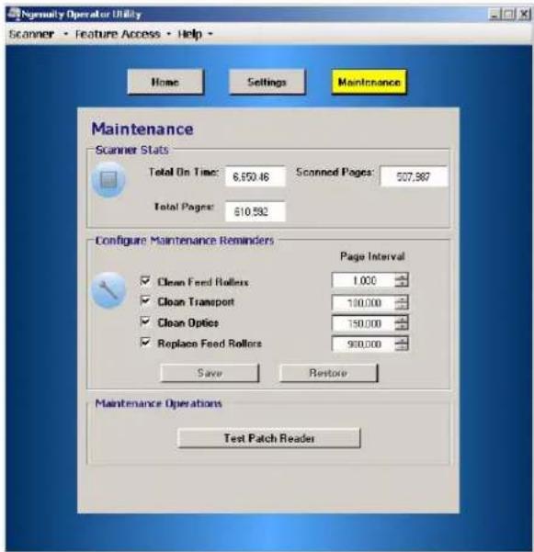Click the Ngenuity app icon in title bar
The image size is (534, 552).
click(14, 14)
